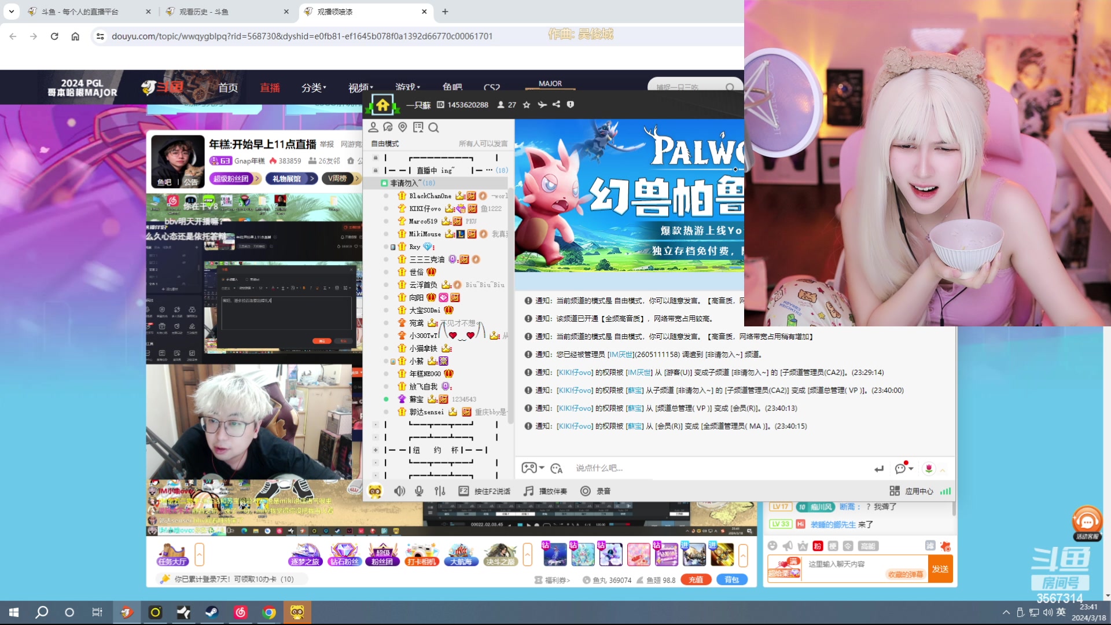Toggle the 高能 danmaku option
This screenshot has width=1111, height=625.
coord(867,546)
